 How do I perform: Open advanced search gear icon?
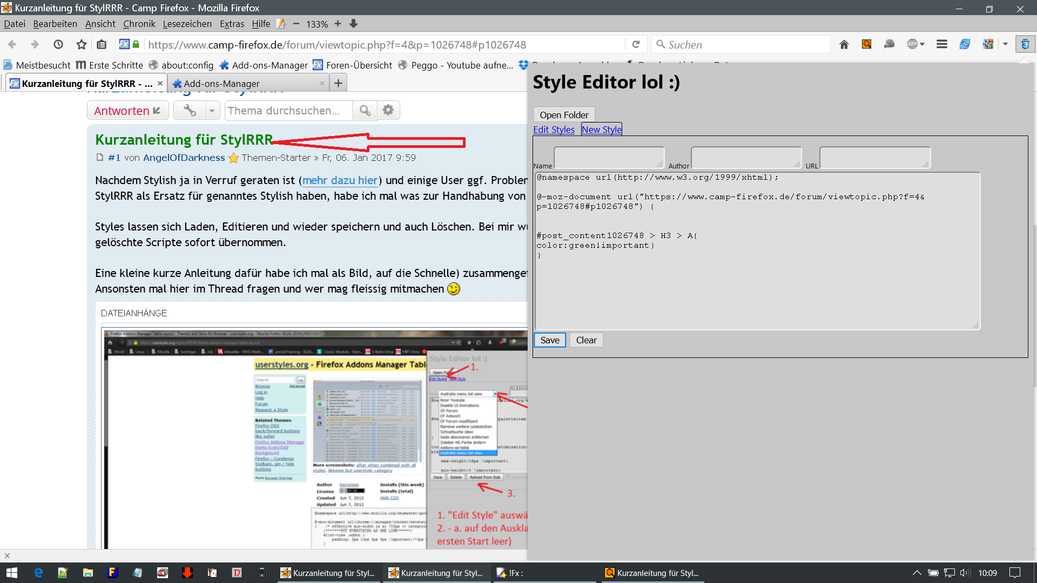pos(388,111)
